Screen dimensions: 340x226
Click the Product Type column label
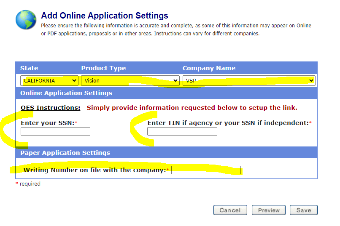point(103,68)
